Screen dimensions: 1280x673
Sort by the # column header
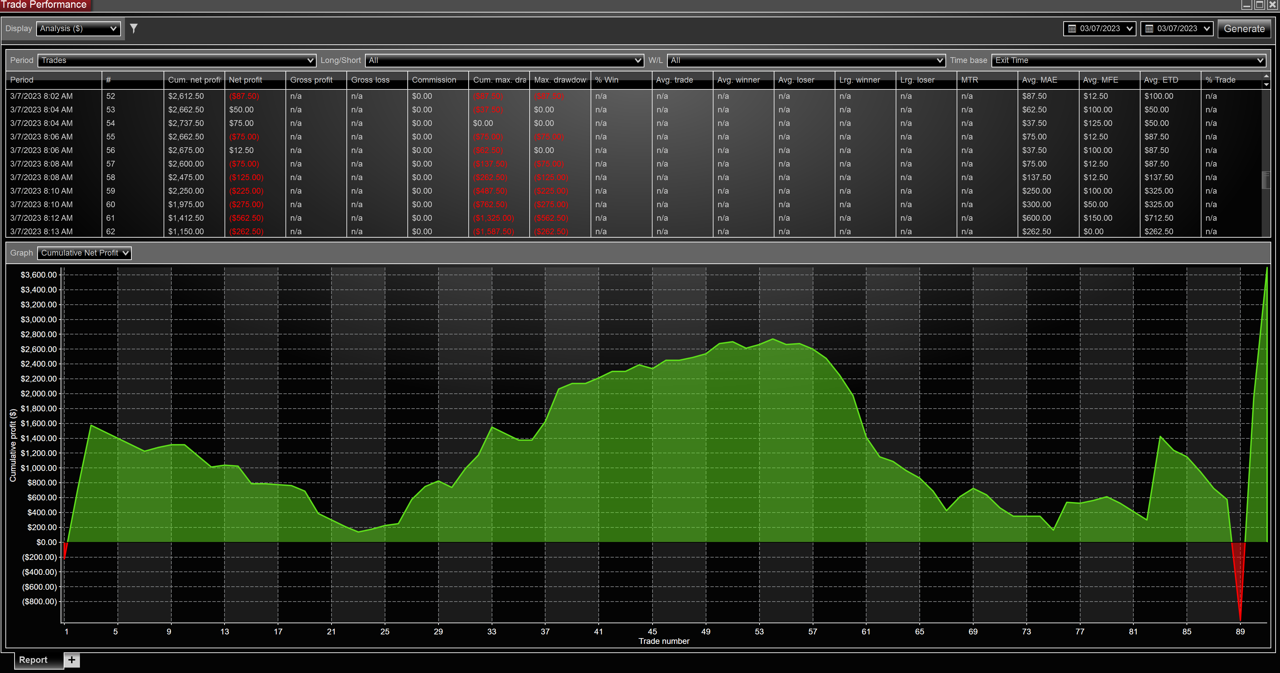pos(133,80)
